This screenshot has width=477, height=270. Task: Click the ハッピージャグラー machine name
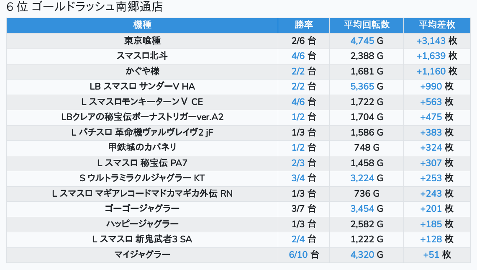[x=142, y=224]
